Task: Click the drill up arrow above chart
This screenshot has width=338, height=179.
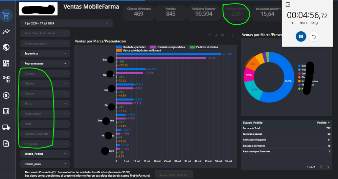Action: (x=209, y=35)
